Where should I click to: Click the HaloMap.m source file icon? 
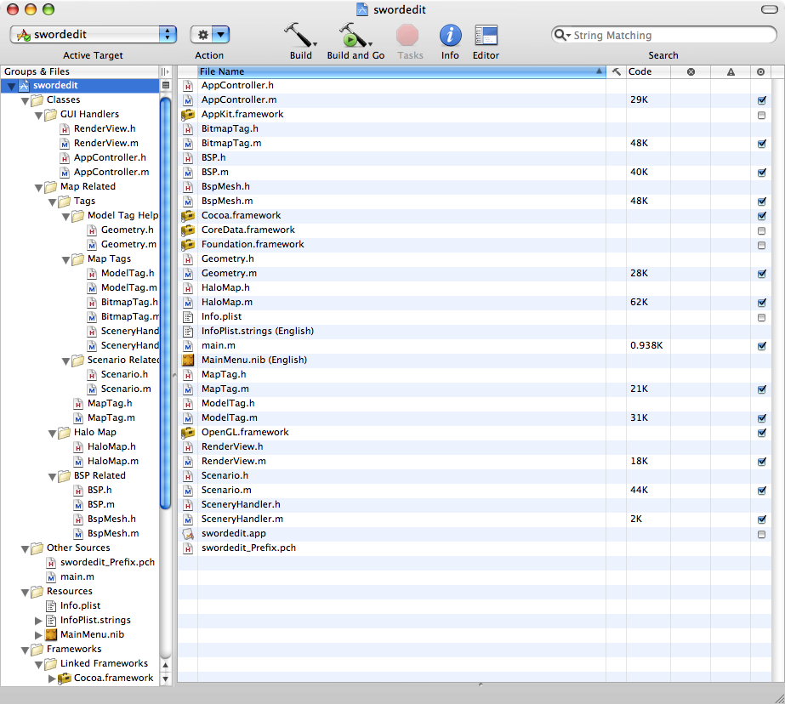tap(188, 302)
